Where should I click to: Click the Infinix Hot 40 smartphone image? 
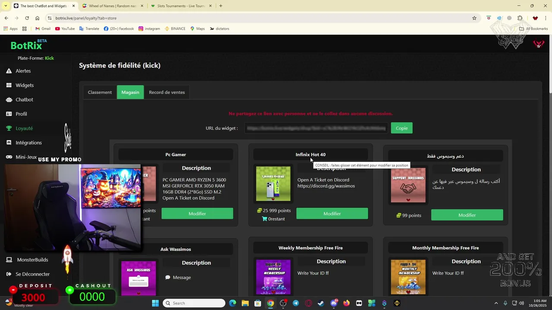click(x=273, y=184)
